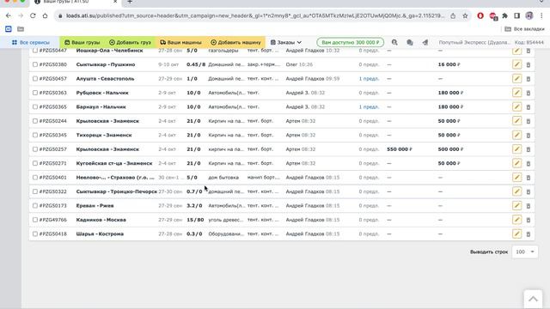The width and height of the screenshot is (550, 309).
Task: Go to Ваши машины tab
Action: coord(180,42)
